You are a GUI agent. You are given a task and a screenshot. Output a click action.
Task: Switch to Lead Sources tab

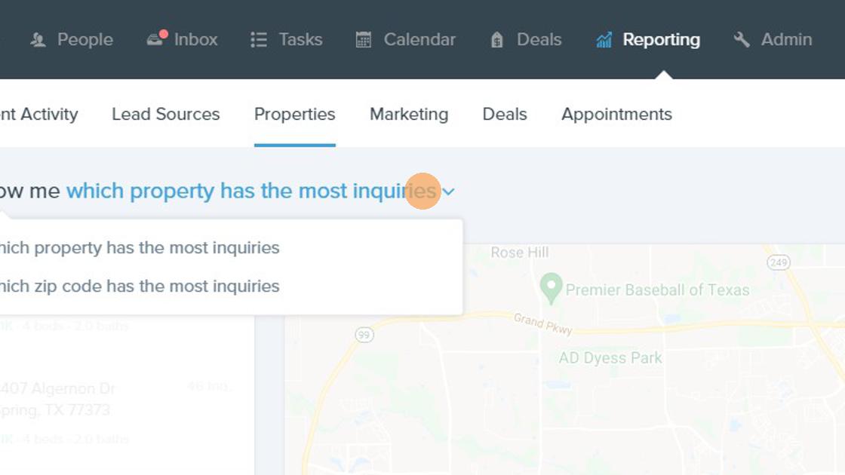coord(166,115)
